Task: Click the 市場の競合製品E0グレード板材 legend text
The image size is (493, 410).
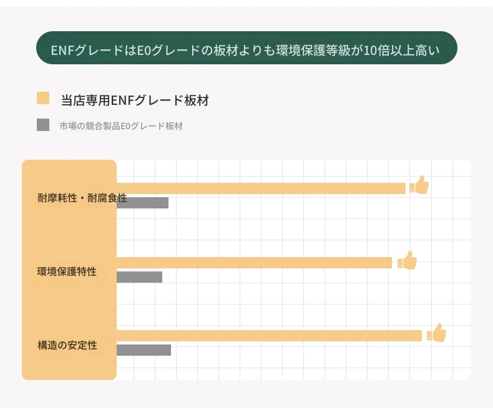Action: pos(121,125)
